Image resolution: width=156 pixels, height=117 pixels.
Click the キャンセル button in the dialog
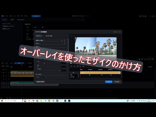point(117,82)
